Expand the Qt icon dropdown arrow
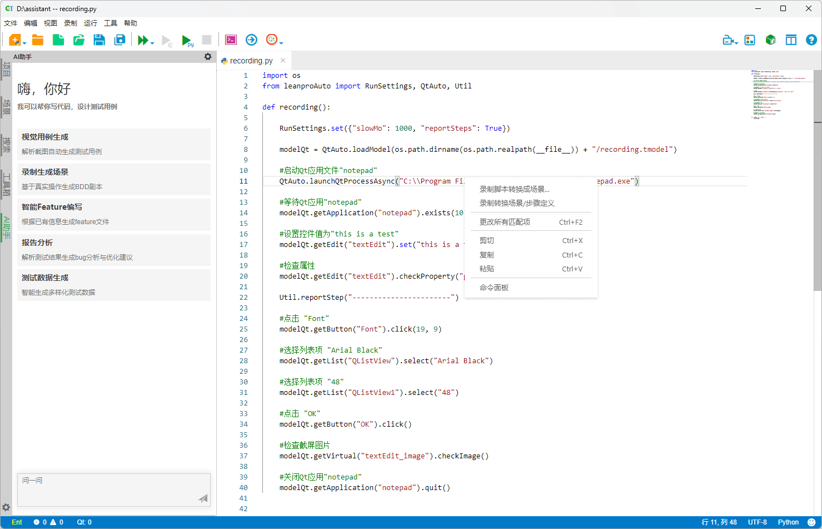822x529 pixels. 281,43
